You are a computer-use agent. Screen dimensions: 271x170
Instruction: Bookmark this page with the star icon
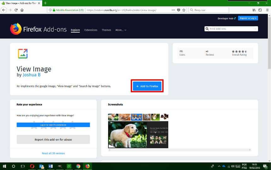click(x=184, y=10)
